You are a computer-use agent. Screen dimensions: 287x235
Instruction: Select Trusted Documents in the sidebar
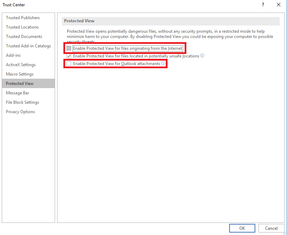pyautogui.click(x=24, y=37)
